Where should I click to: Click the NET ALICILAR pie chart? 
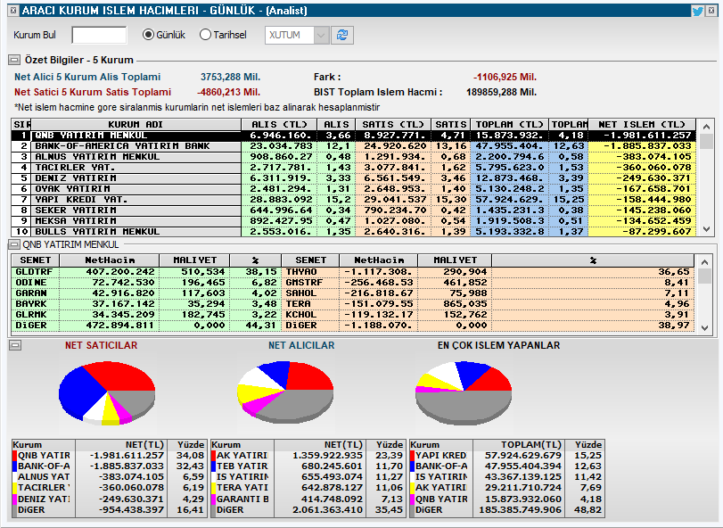(x=285, y=392)
